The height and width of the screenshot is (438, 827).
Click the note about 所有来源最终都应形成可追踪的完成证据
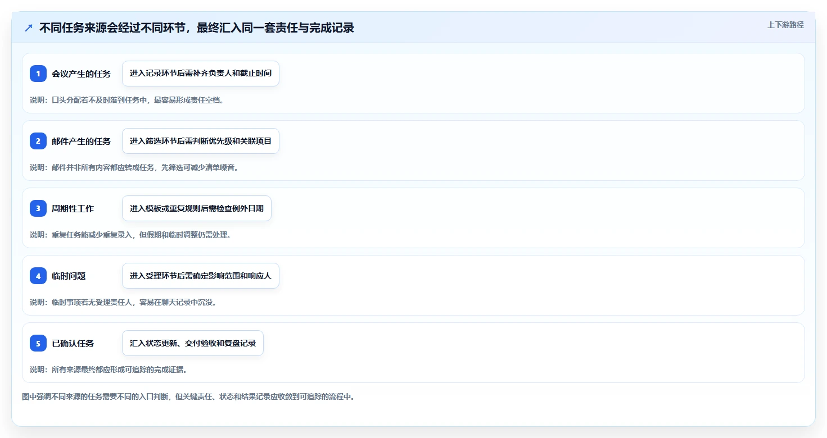pyautogui.click(x=109, y=369)
